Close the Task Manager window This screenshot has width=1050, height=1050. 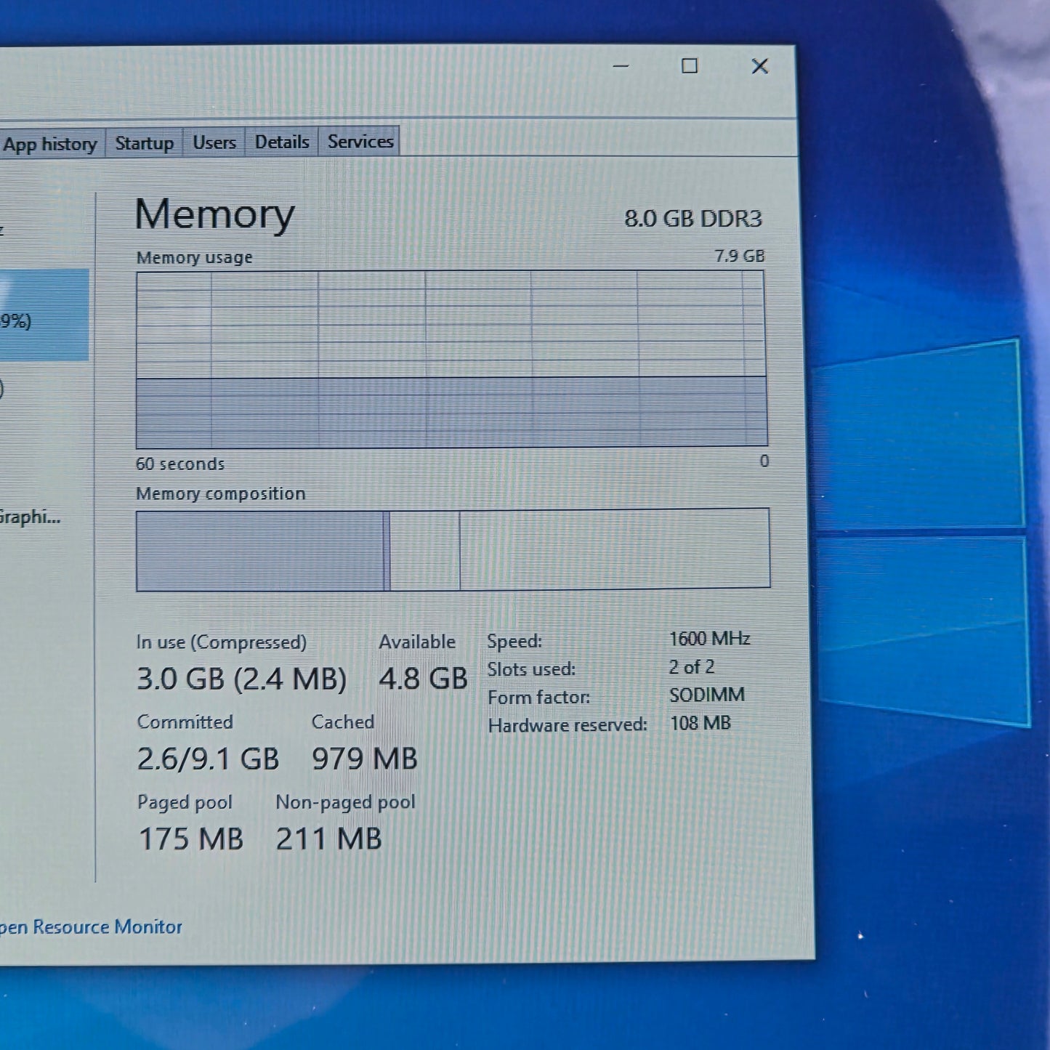tap(759, 66)
